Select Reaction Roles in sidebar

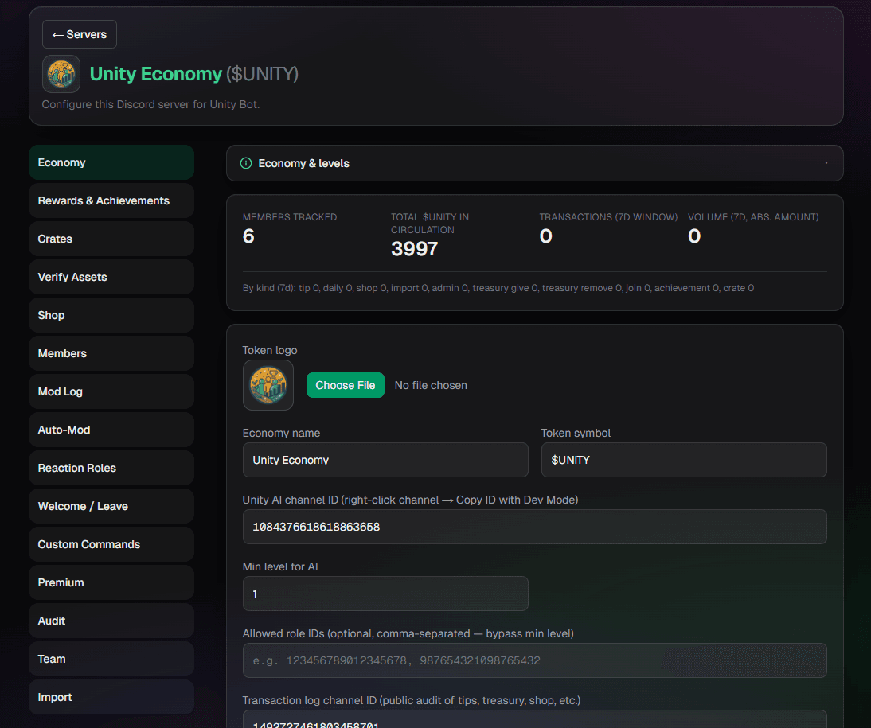coord(111,468)
